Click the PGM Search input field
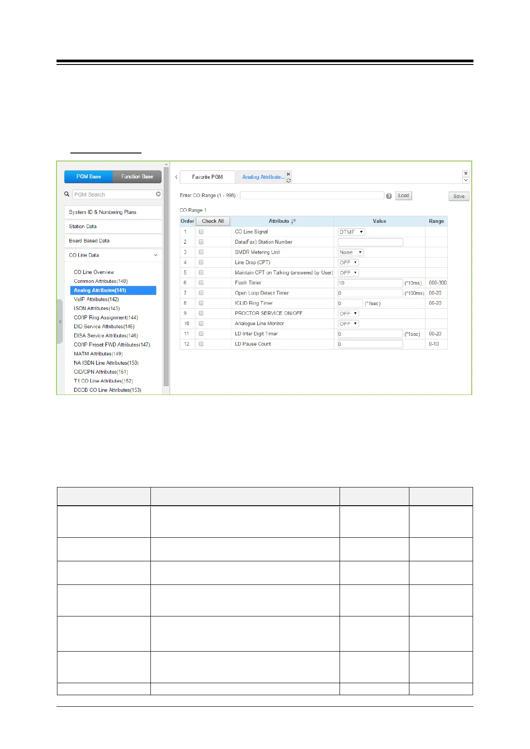This screenshot has height=749, width=530. pyautogui.click(x=117, y=194)
